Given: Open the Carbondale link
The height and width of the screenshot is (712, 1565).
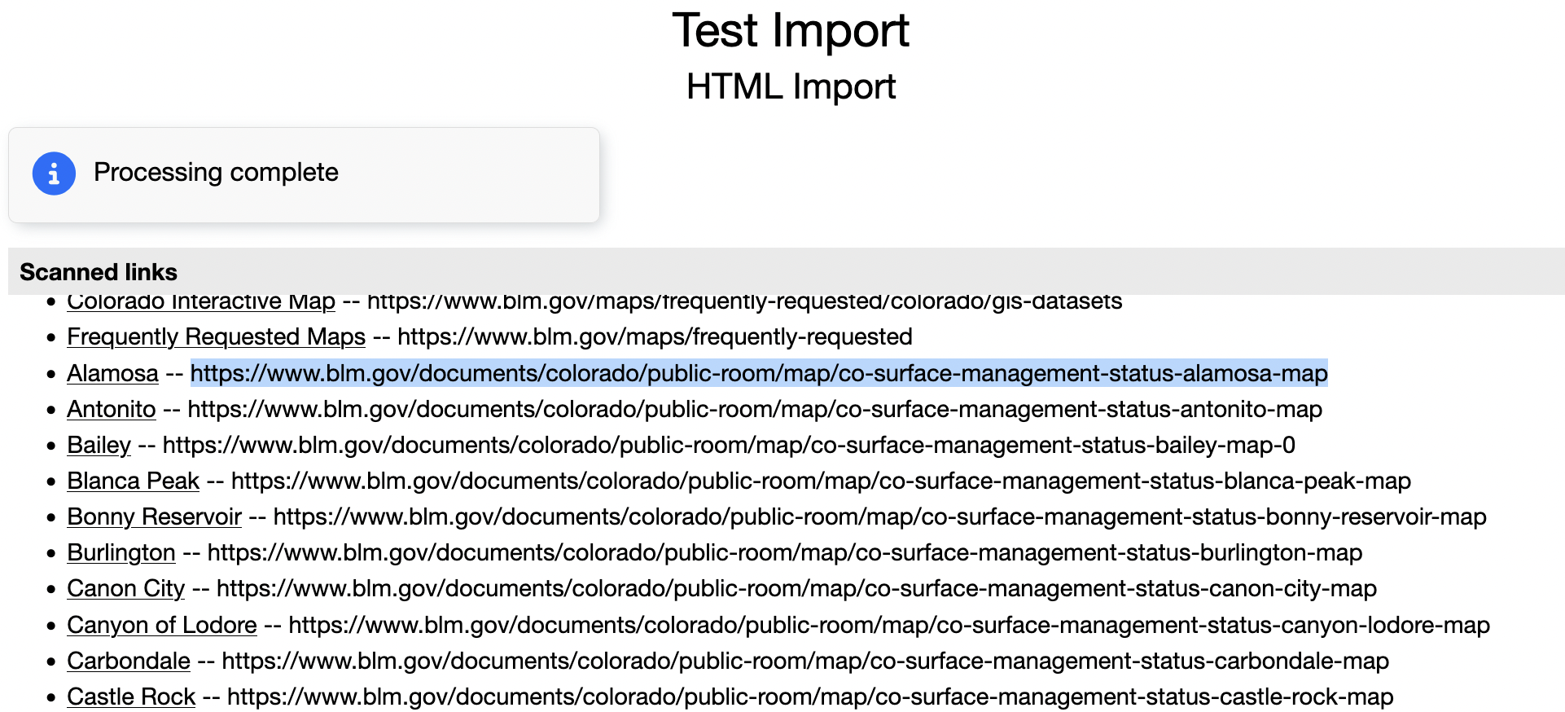Looking at the screenshot, I should [x=128, y=661].
